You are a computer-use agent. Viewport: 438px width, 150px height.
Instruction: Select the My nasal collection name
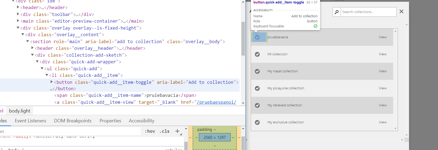coord(282,71)
